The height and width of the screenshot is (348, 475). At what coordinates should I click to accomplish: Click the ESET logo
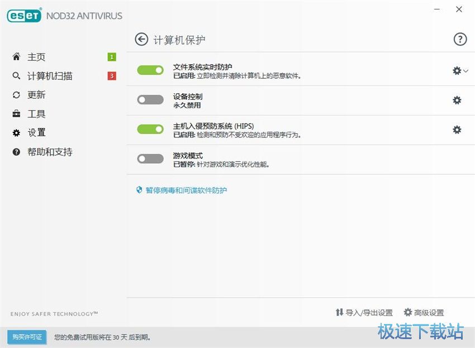tap(24, 15)
